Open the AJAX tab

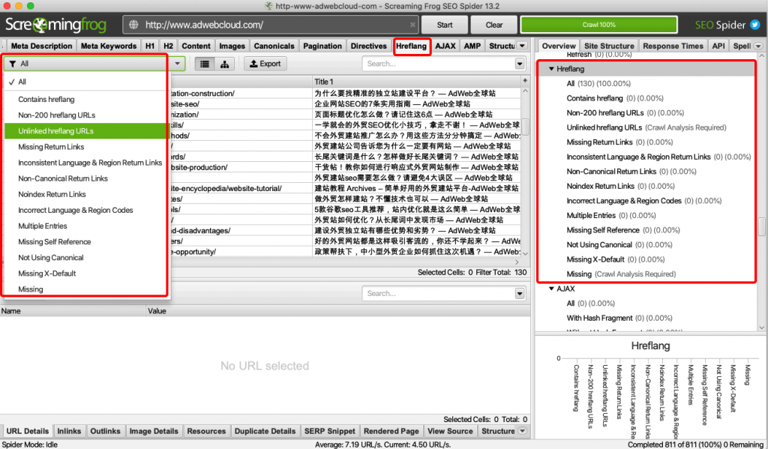[x=445, y=46]
